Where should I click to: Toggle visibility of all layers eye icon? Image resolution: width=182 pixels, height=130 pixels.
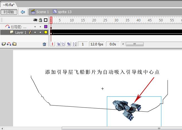click(x=35, y=20)
